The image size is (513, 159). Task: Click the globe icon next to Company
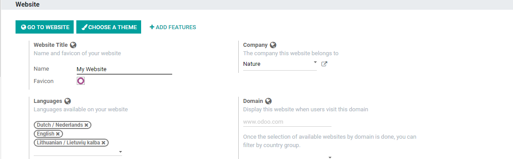(x=273, y=45)
